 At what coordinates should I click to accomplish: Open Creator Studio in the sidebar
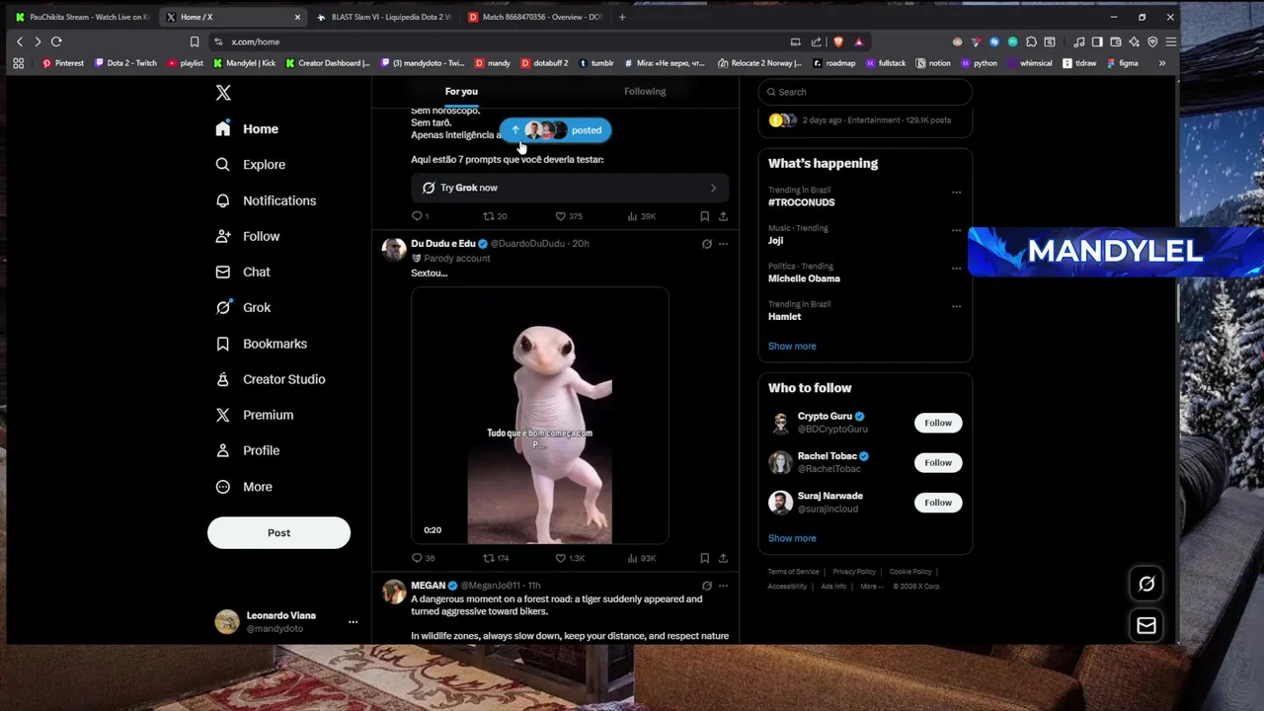pos(271,379)
